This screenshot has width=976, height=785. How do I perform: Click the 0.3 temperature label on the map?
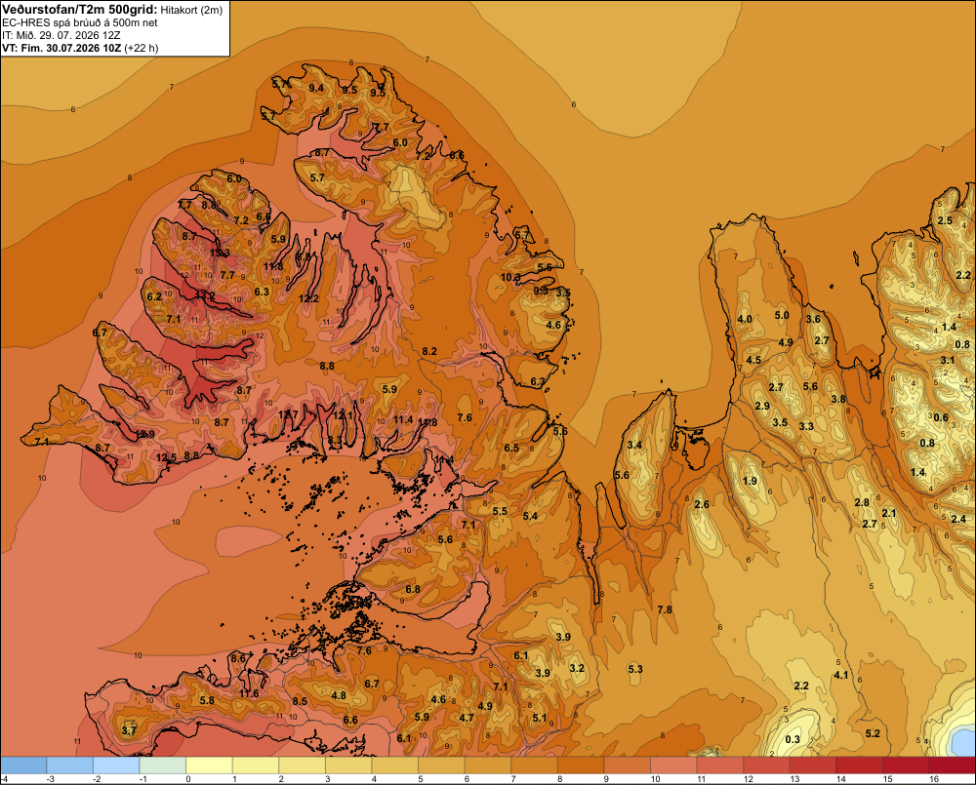coord(793,739)
